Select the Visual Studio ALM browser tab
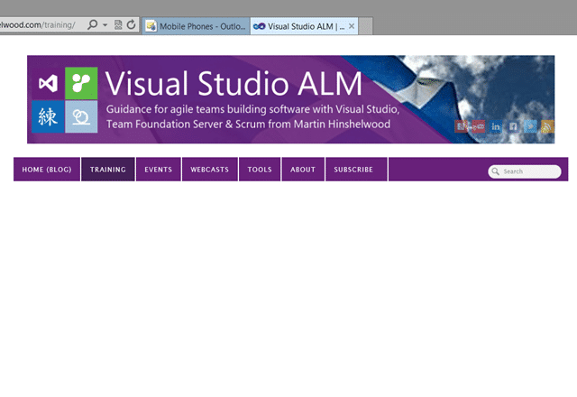 click(305, 26)
